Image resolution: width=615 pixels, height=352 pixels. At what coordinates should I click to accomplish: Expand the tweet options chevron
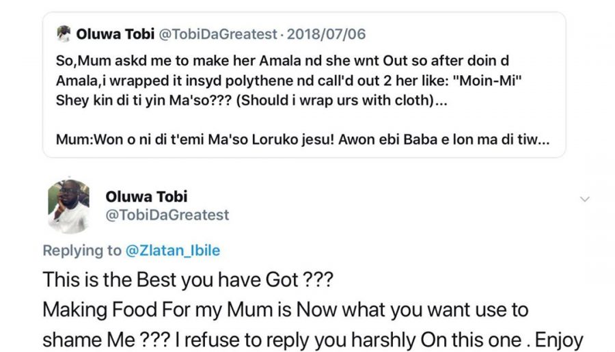pos(584,199)
